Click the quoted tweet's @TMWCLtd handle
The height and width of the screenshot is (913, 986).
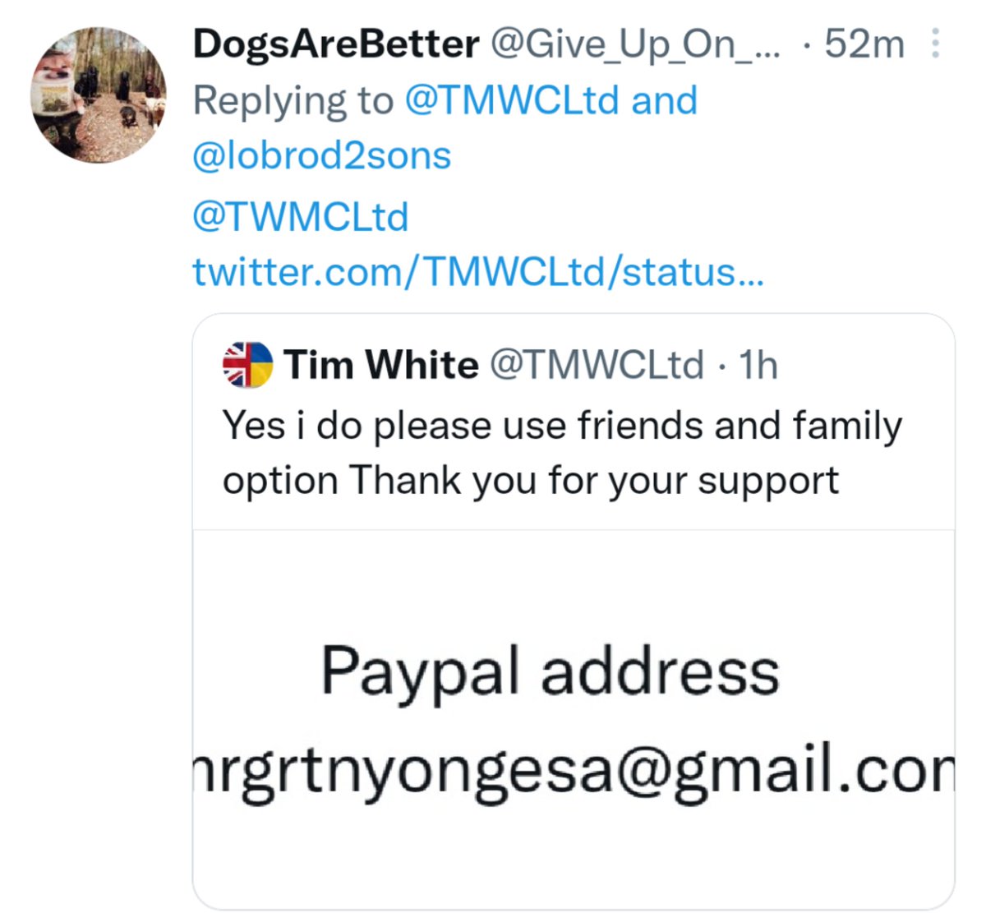point(597,364)
